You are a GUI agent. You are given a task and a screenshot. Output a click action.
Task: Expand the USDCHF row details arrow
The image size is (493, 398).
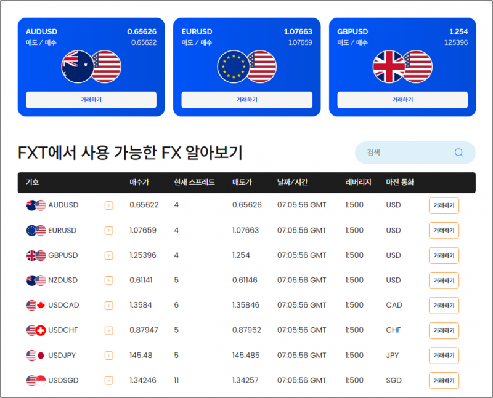point(109,330)
